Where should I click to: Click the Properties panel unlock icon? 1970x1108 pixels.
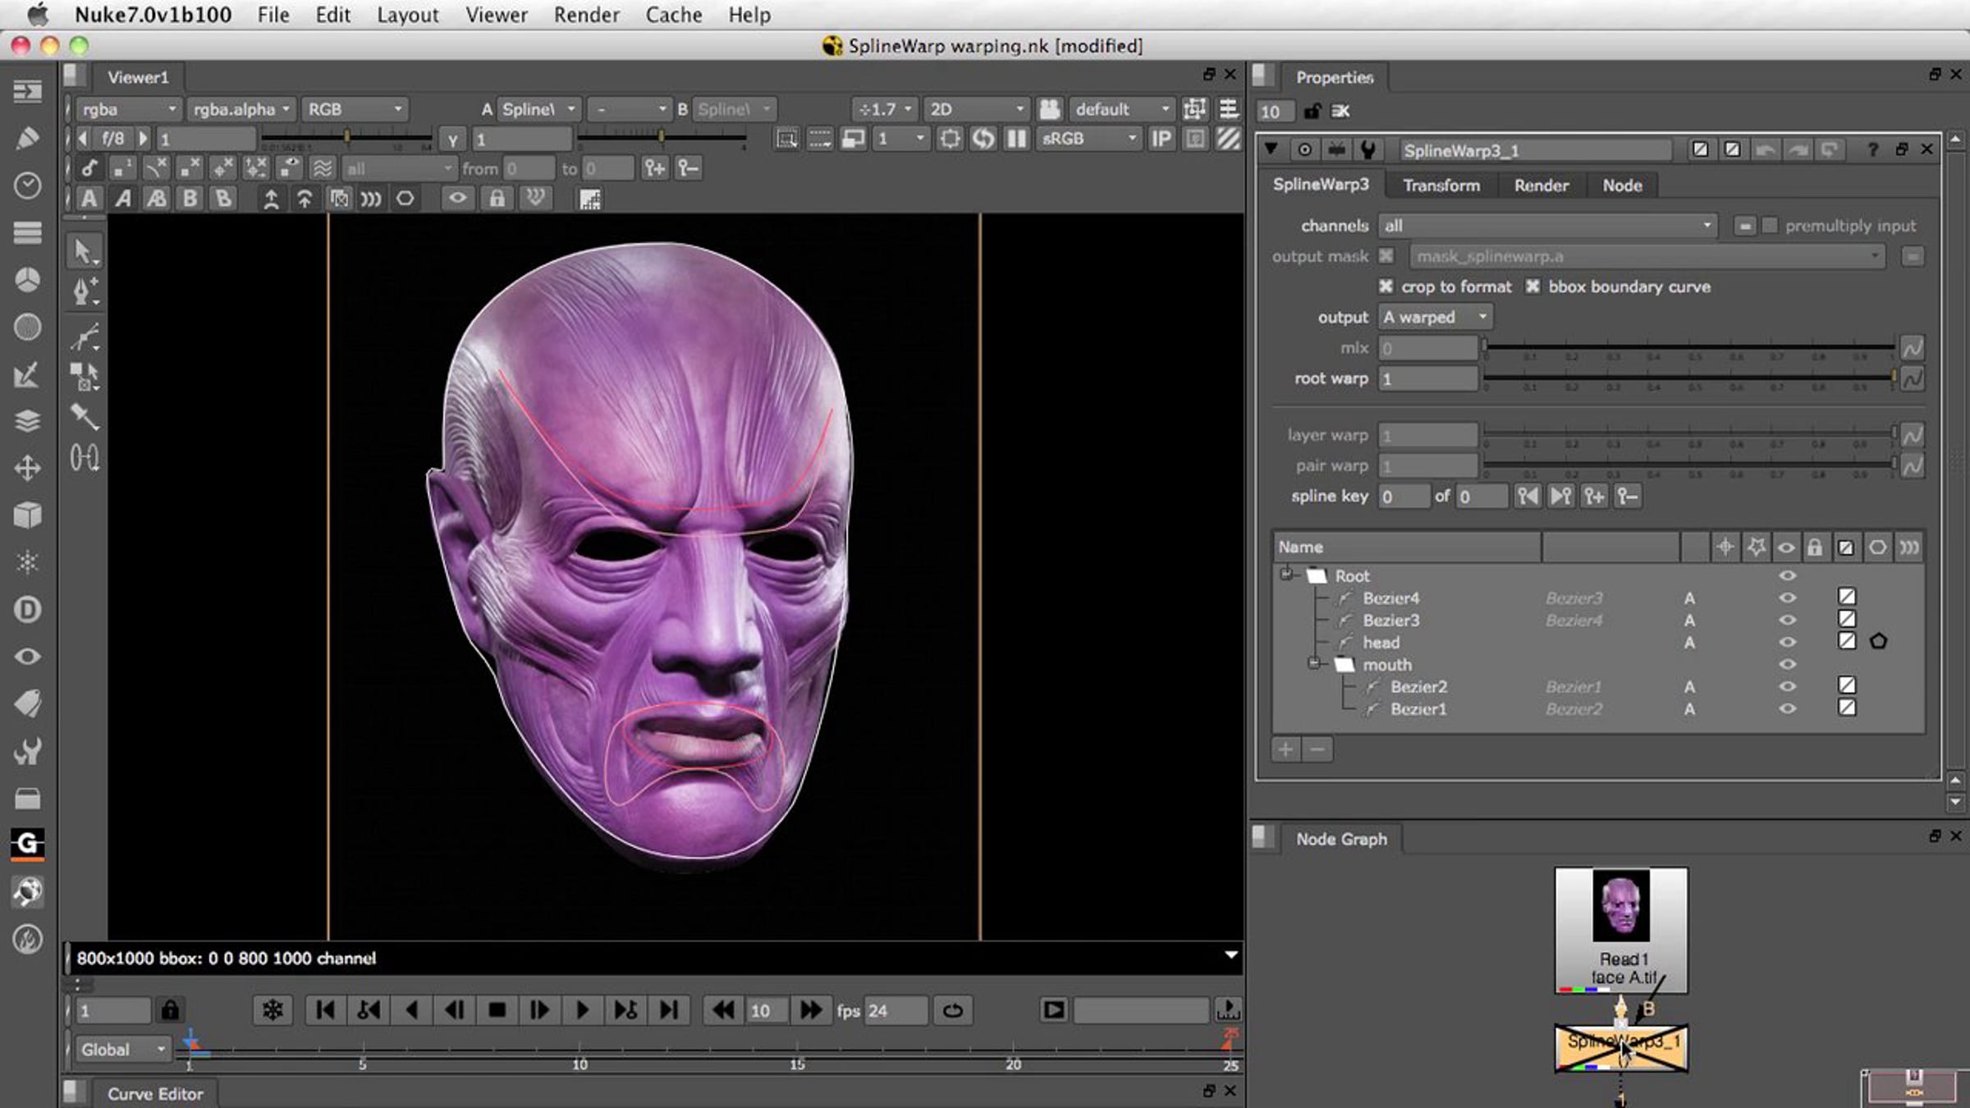tap(1312, 111)
